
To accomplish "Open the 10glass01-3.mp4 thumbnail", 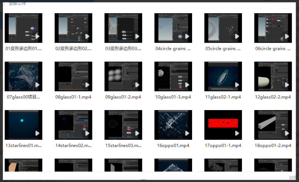I will [173, 76].
